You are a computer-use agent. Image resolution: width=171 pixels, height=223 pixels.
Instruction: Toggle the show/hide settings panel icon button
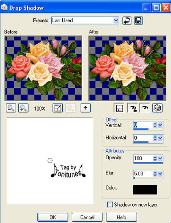coord(119,108)
